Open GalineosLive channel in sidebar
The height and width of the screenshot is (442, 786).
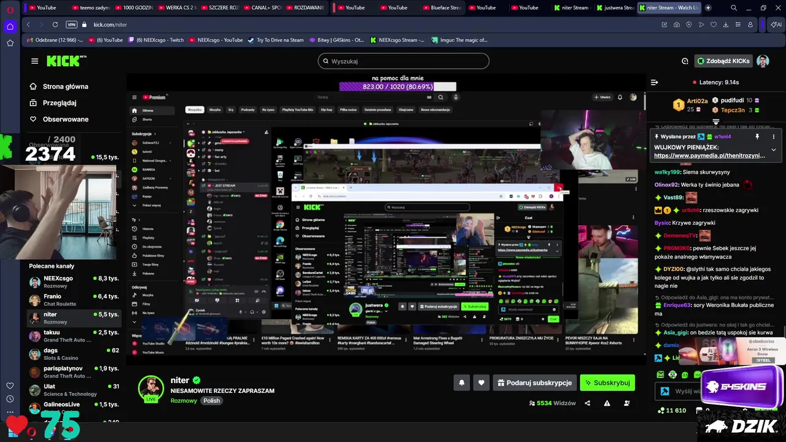coord(74,407)
